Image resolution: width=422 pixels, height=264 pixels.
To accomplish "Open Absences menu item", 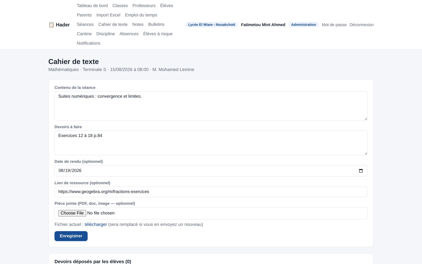I will 129,34.
